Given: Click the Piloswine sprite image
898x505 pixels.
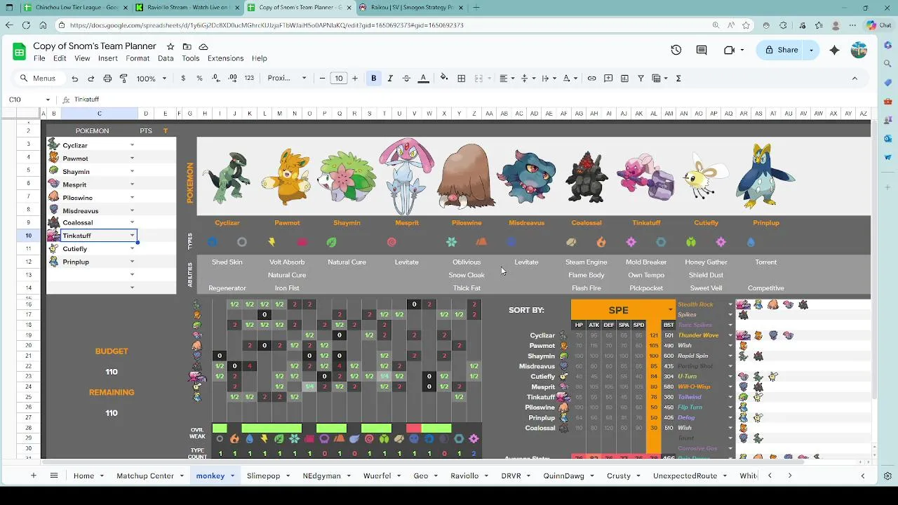Looking at the screenshot, I should tap(467, 177).
